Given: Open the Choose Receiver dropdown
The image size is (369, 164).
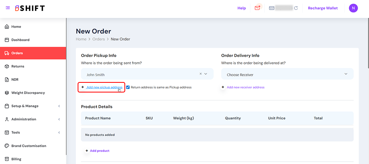Looking at the screenshot, I should click(x=346, y=74).
